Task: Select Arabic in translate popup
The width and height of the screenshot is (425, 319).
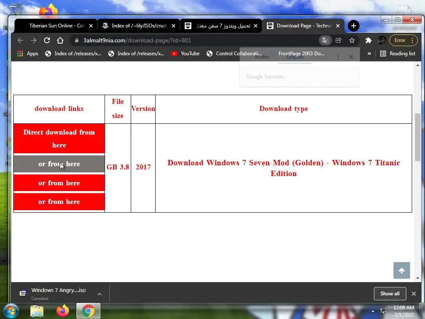Action: pyautogui.click(x=262, y=57)
